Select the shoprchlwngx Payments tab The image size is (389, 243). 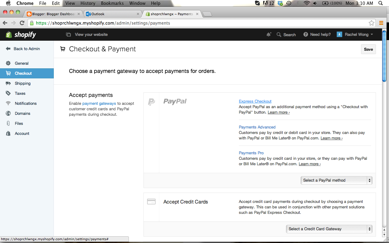click(171, 14)
